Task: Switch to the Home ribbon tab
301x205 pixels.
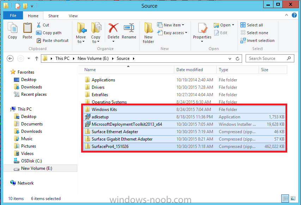Action: click(x=33, y=16)
